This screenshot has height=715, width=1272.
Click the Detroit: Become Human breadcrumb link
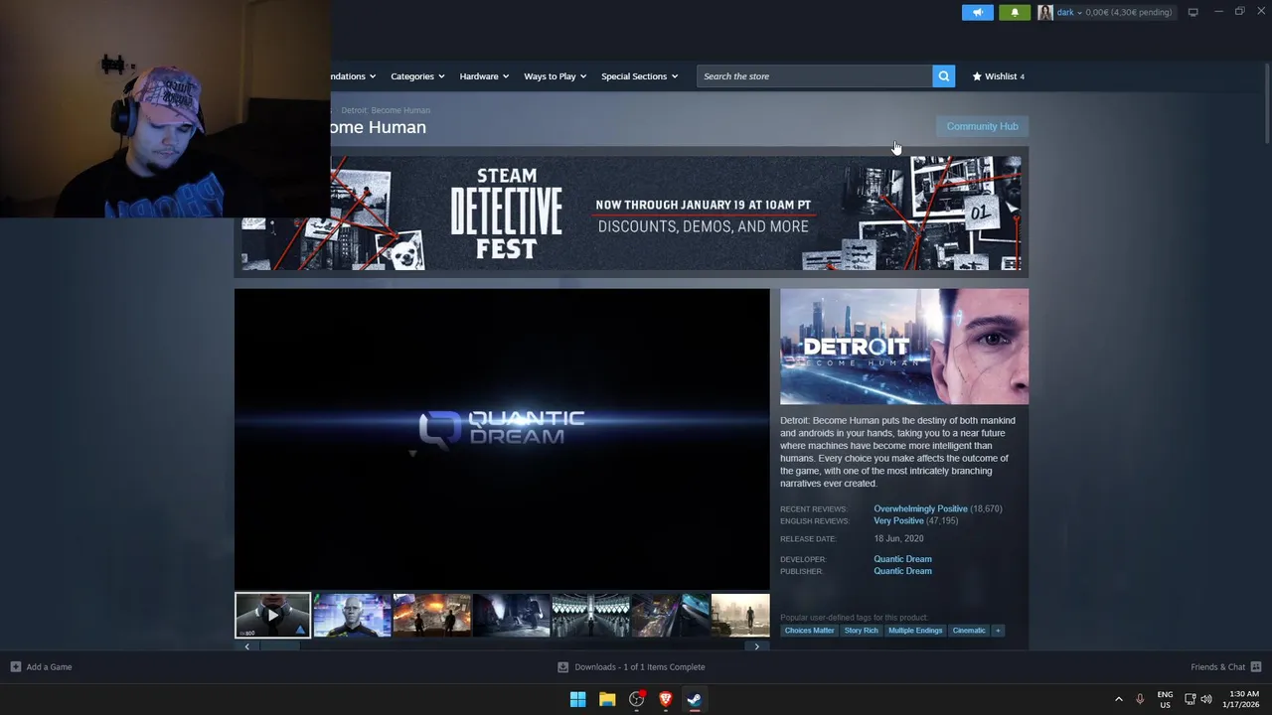point(386,110)
